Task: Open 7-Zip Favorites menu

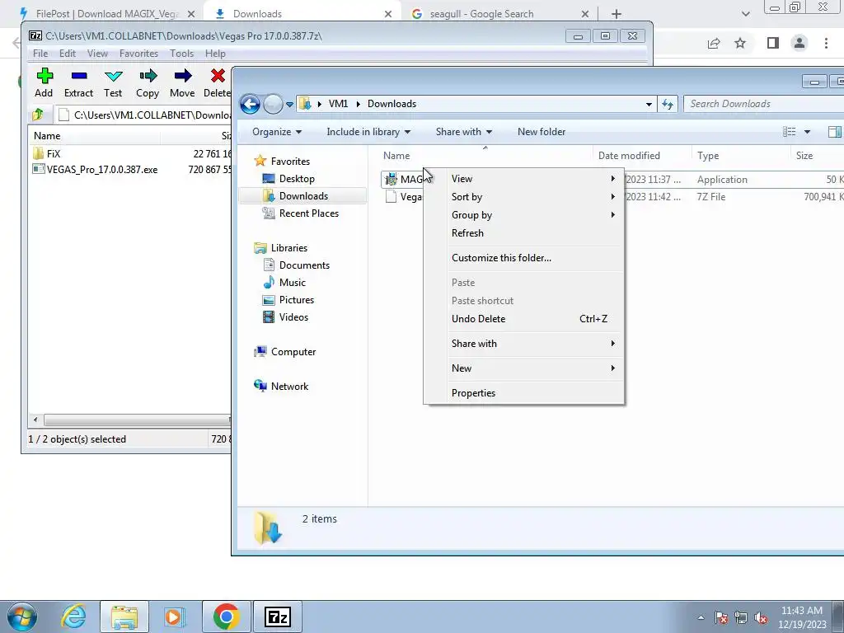Action: tap(138, 54)
